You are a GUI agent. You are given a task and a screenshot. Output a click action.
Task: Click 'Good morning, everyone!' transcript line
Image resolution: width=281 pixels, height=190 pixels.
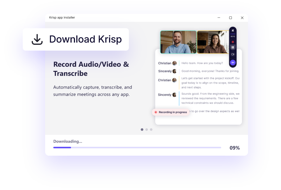tap(210, 71)
